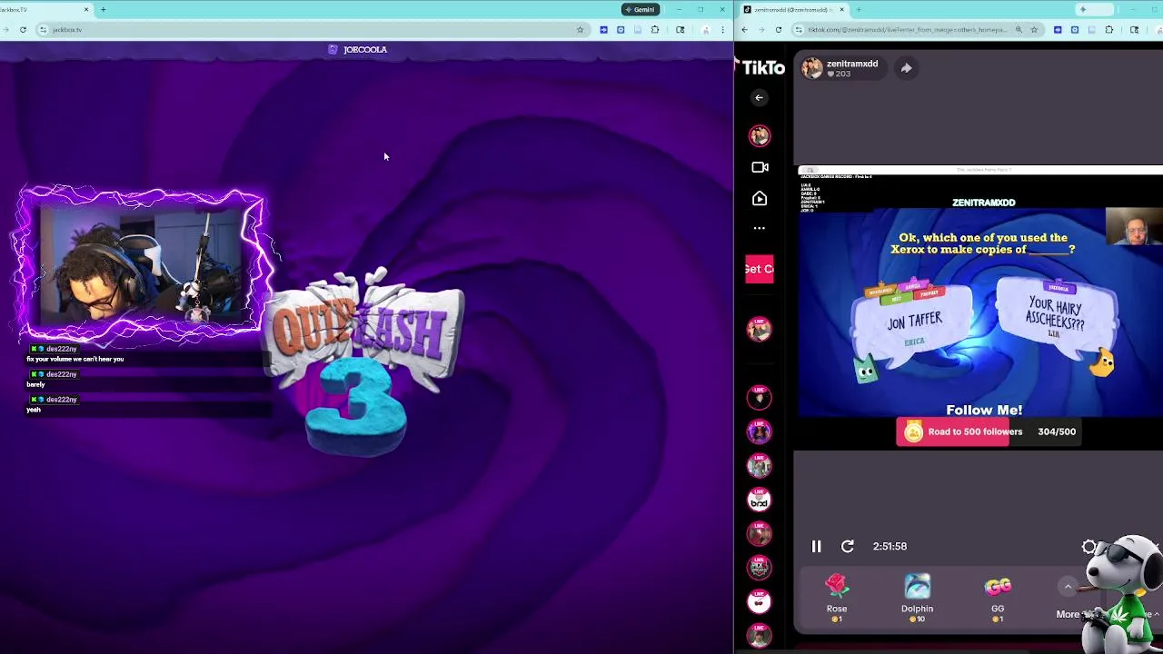The height and width of the screenshot is (654, 1163).
Task: Click chat message 'fix your volume we can't hear you'
Action: pyautogui.click(x=75, y=359)
